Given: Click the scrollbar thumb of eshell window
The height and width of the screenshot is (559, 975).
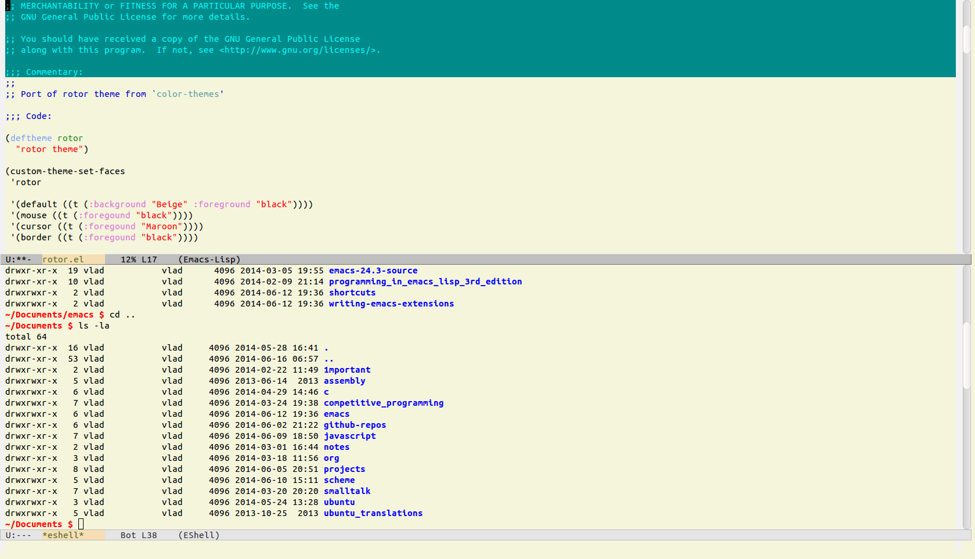Looking at the screenshot, I should coord(966,355).
